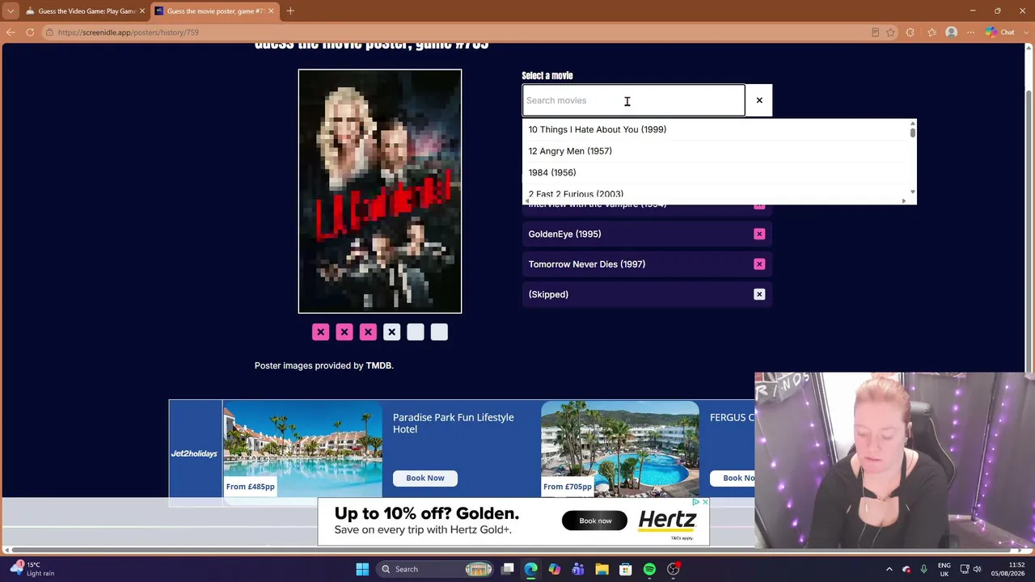
Task: Click the microphone icon in system tray
Action: [x=923, y=569]
